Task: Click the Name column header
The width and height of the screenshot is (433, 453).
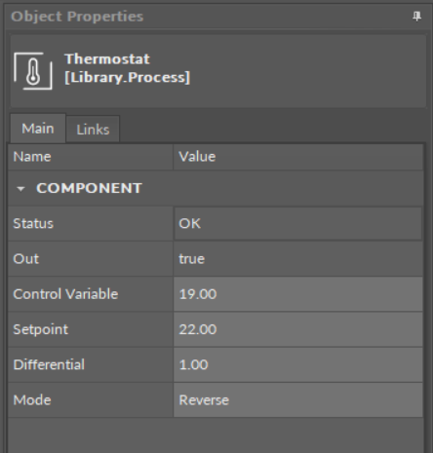Action: pyautogui.click(x=91, y=157)
